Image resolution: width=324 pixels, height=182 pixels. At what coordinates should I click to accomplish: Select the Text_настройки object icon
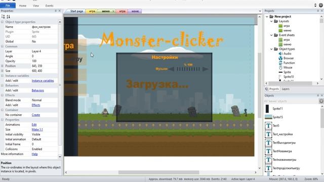pos(268,134)
